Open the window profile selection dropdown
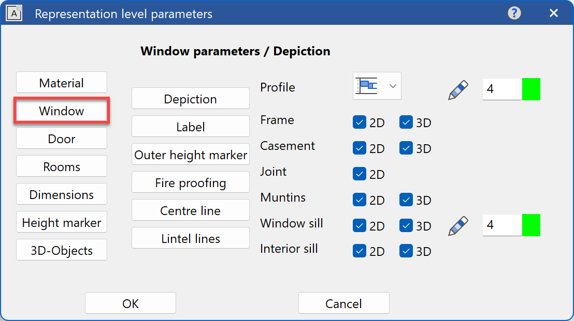The height and width of the screenshot is (321, 574). point(392,86)
